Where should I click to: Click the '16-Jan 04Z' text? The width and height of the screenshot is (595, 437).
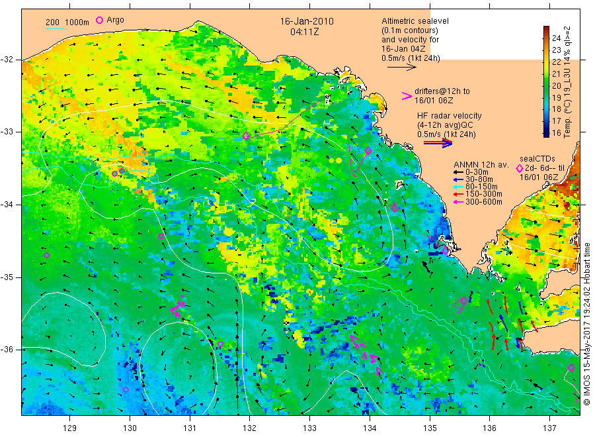[x=403, y=48]
